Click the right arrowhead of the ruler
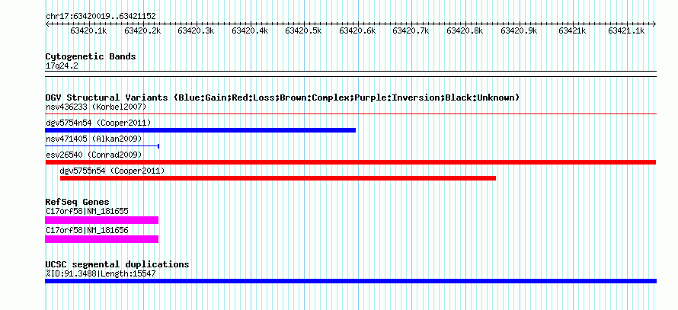The image size is (678, 310). 654,24
